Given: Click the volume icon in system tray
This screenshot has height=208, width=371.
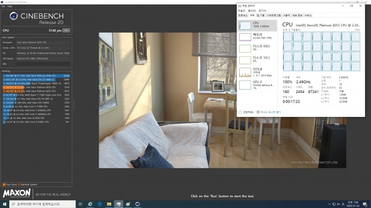Looking at the screenshot, I should point(338,204).
